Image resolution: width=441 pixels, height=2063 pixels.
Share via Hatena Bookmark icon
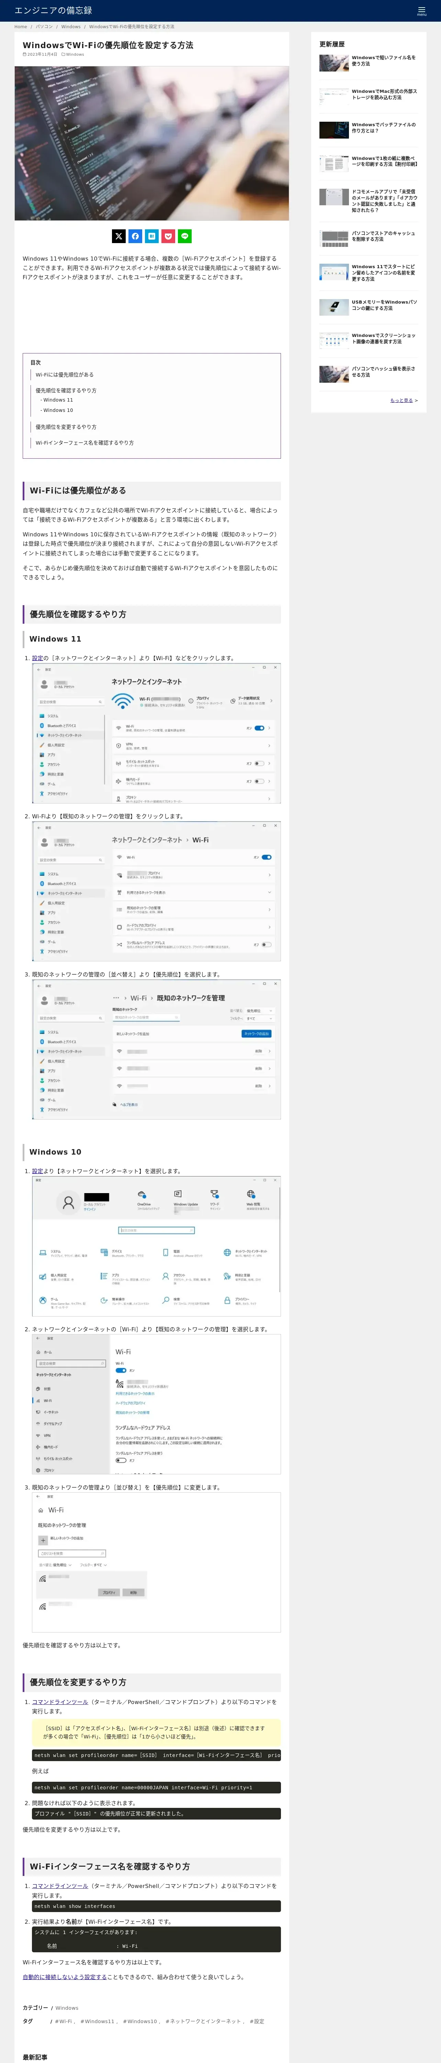(x=151, y=236)
